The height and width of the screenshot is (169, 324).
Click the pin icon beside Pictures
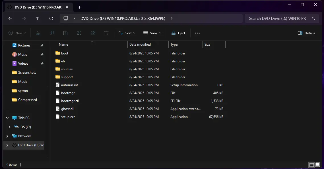tap(42, 45)
